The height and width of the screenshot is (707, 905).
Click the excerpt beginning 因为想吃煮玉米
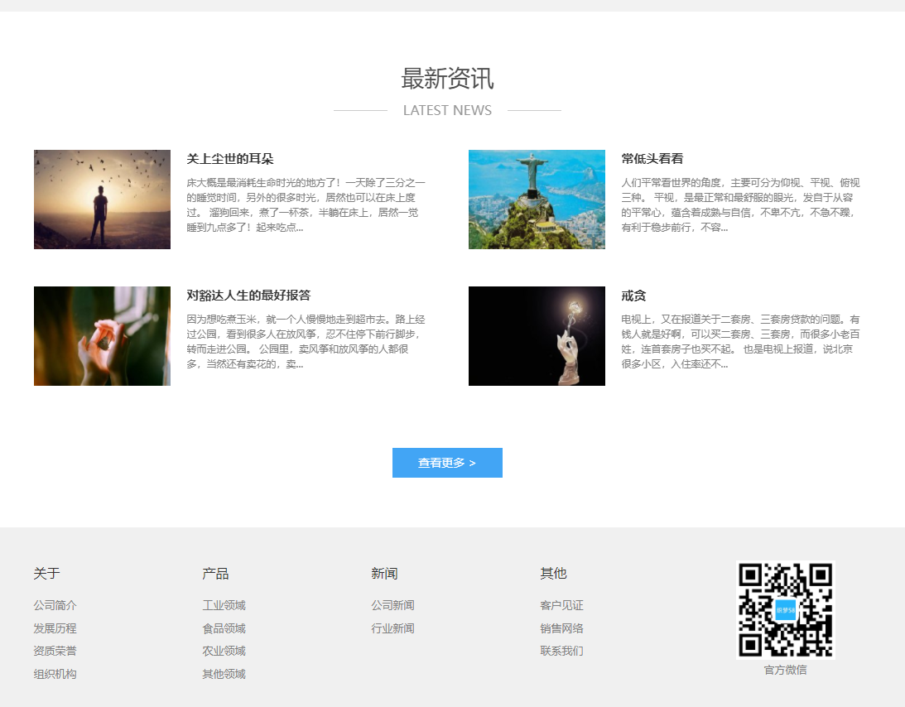[306, 342]
